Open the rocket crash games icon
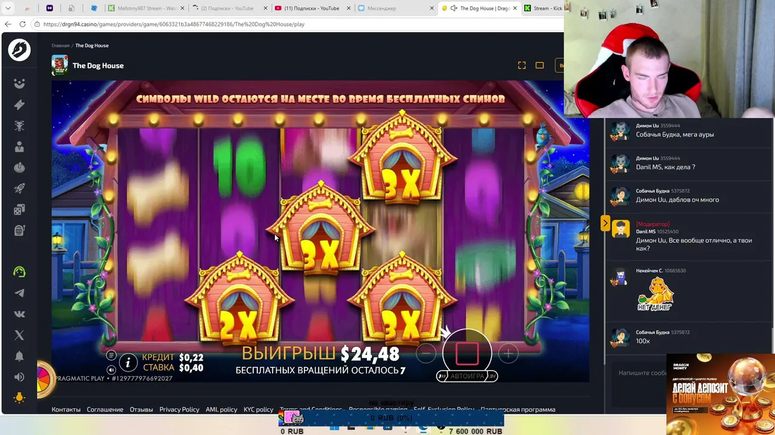 point(19,188)
